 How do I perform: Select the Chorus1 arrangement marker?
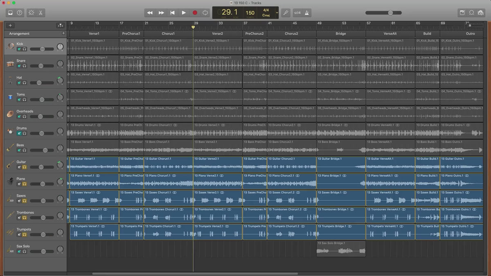point(168,34)
